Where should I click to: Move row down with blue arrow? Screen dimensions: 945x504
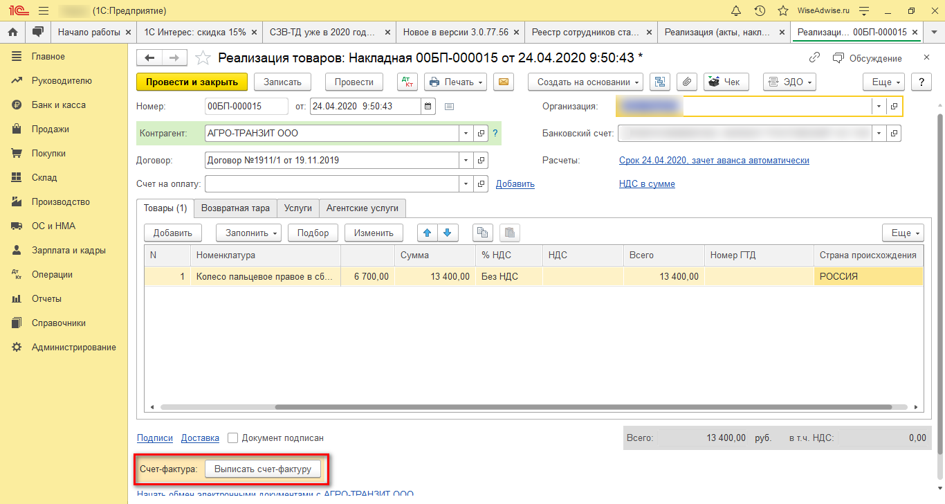[x=447, y=233]
